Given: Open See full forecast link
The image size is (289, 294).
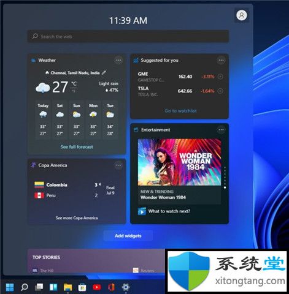Looking at the screenshot, I should (x=77, y=147).
